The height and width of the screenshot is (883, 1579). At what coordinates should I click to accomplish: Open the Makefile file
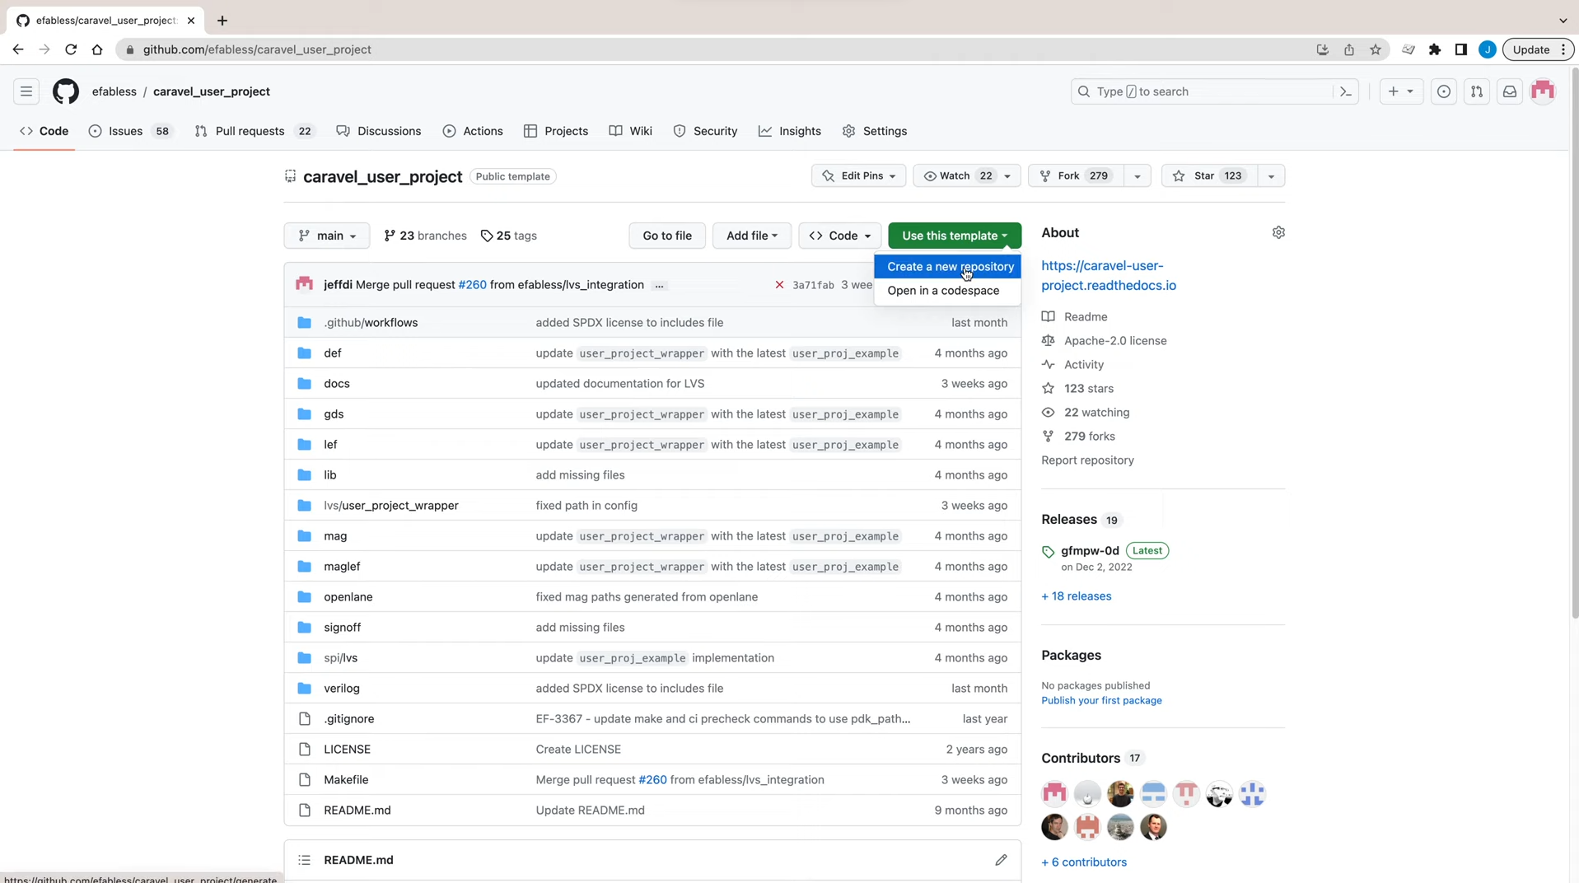(x=346, y=780)
